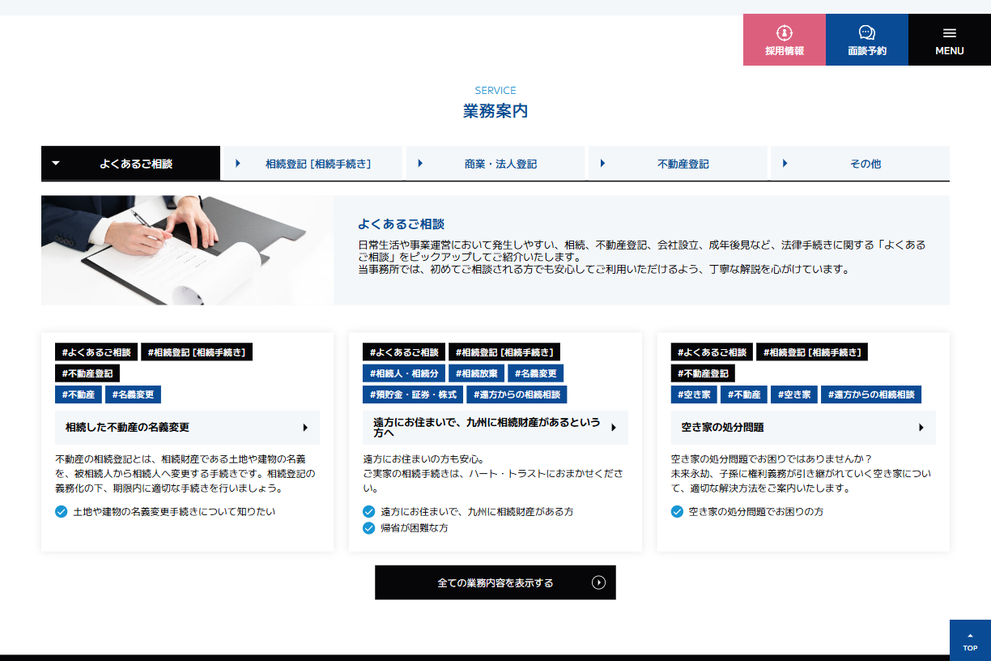The image size is (991, 661).
Task: Click checkmark icon beside 空き家の処分問題でお困りの方
Action: tap(677, 512)
